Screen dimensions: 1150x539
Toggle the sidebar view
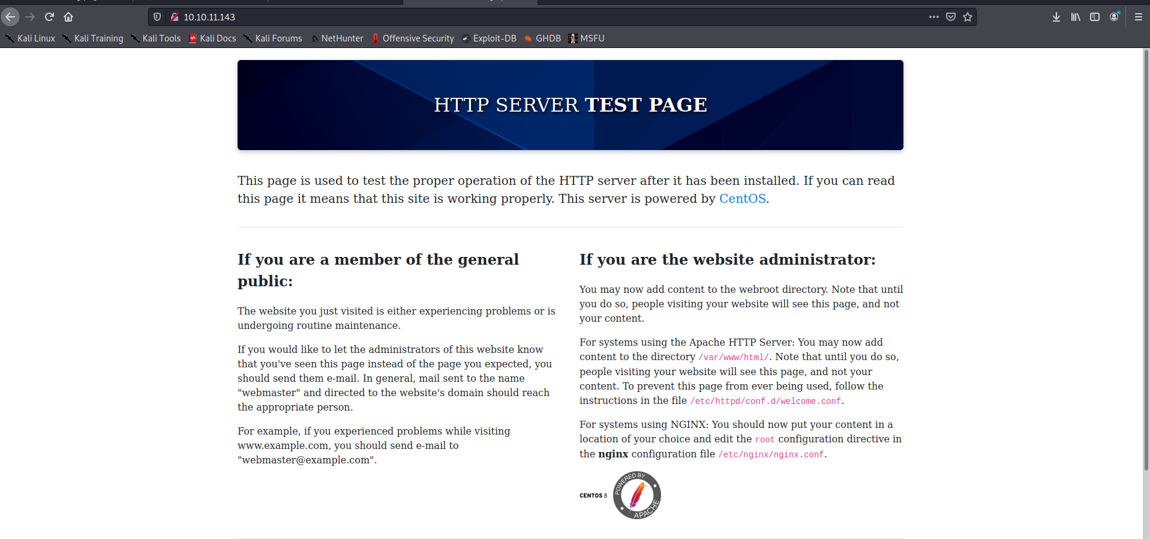(1095, 17)
